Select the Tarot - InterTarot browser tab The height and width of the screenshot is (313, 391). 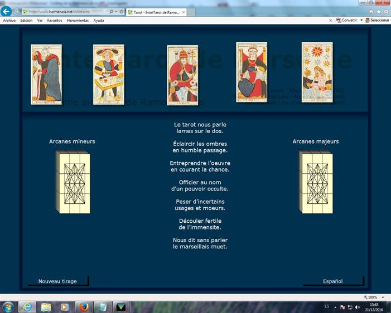pos(157,12)
